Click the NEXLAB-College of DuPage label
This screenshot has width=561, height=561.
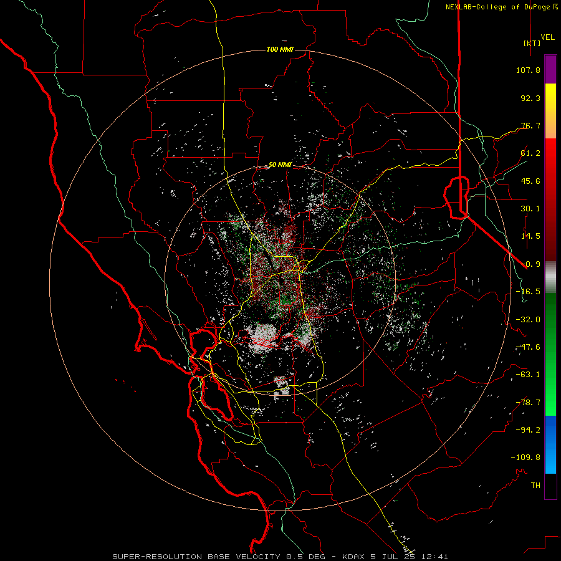tap(498, 7)
